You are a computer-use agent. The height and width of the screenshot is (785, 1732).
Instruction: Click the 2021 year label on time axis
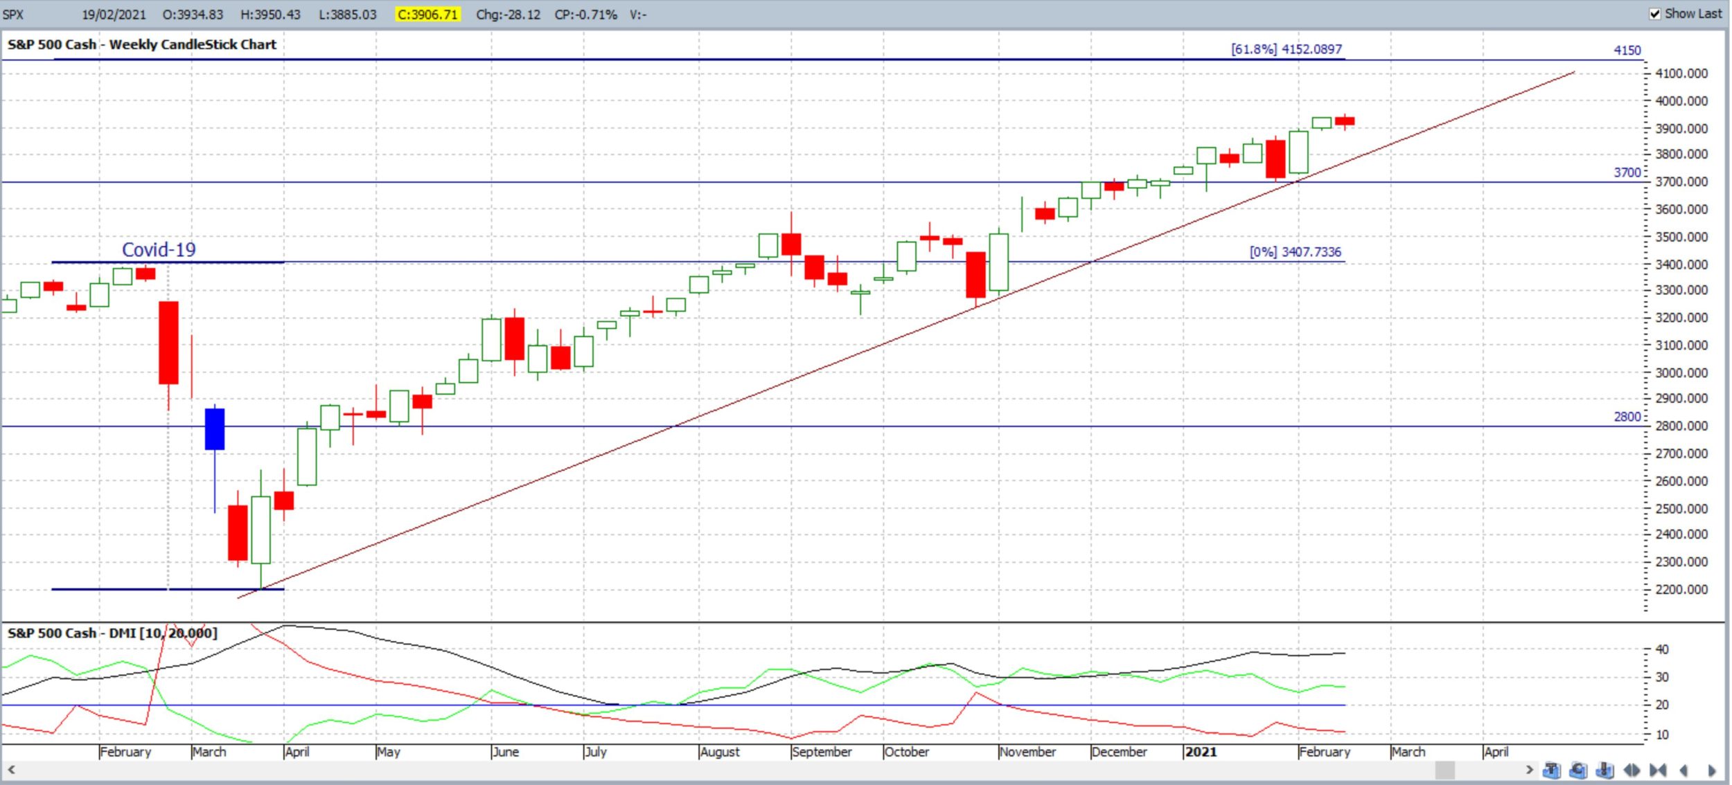click(x=1201, y=752)
